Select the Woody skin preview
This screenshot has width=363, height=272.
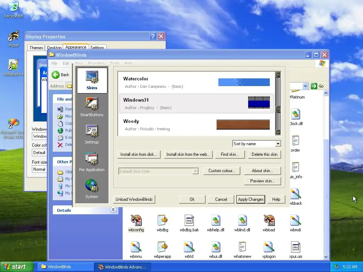click(243, 125)
